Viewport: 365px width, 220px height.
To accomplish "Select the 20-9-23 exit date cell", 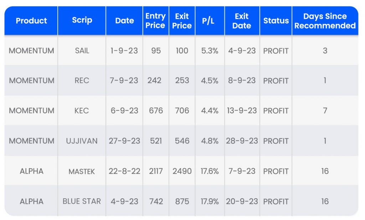I will coord(242,201).
